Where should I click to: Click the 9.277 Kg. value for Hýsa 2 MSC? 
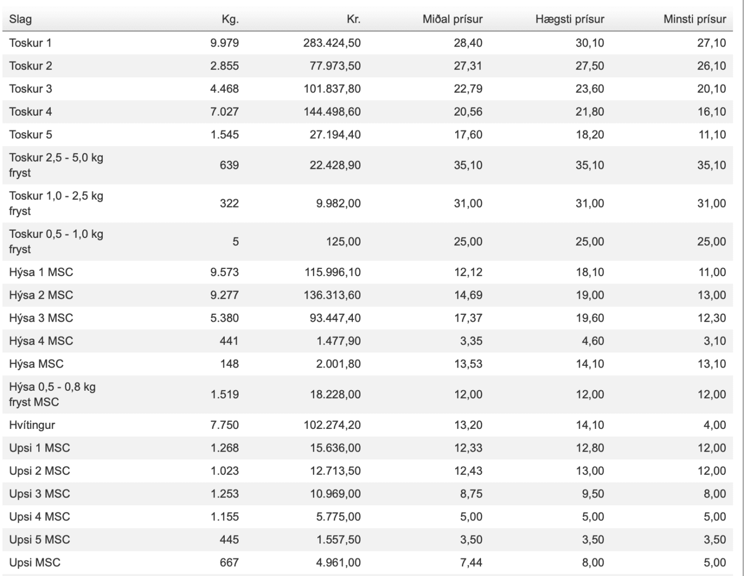224,295
